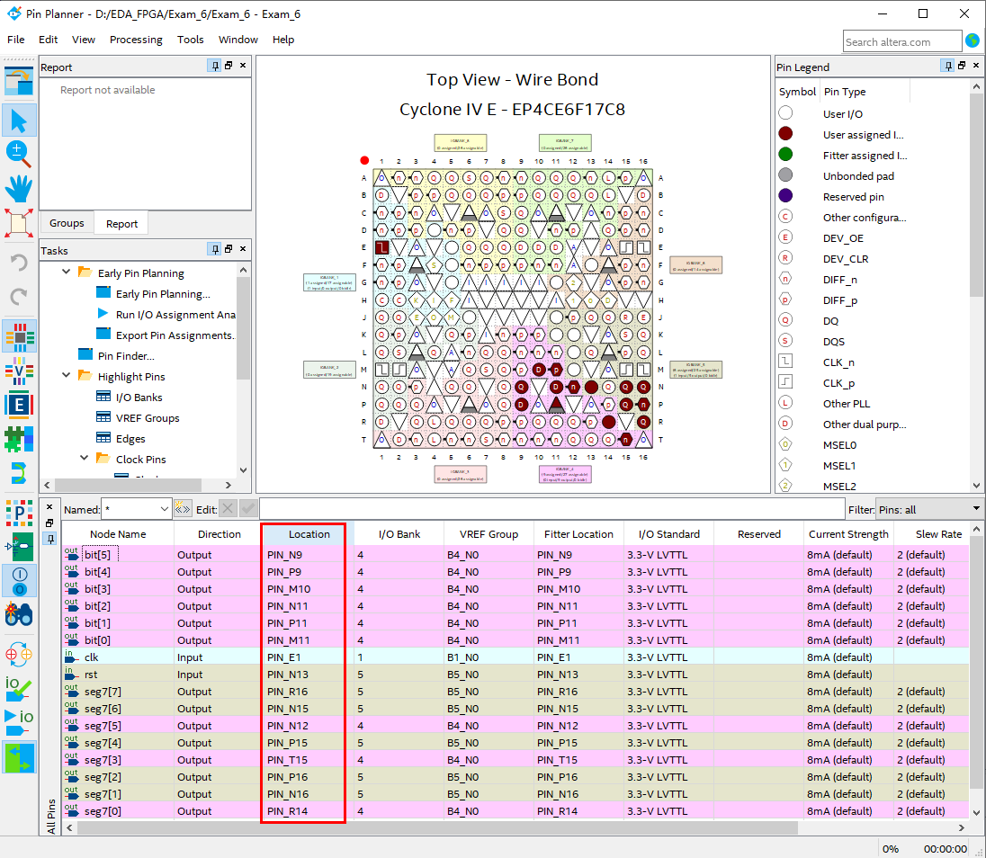
Task: Toggle the package chip view icon
Action: (x=19, y=337)
